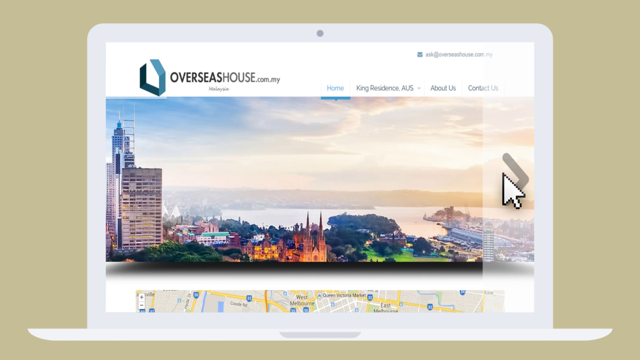Click the envelope icon beside the email

click(420, 55)
